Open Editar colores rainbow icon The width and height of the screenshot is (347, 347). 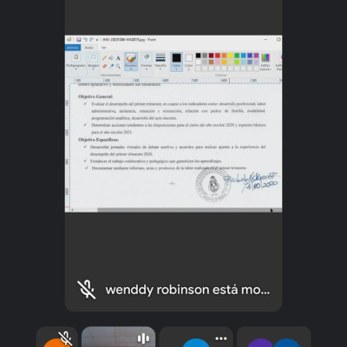click(265, 61)
